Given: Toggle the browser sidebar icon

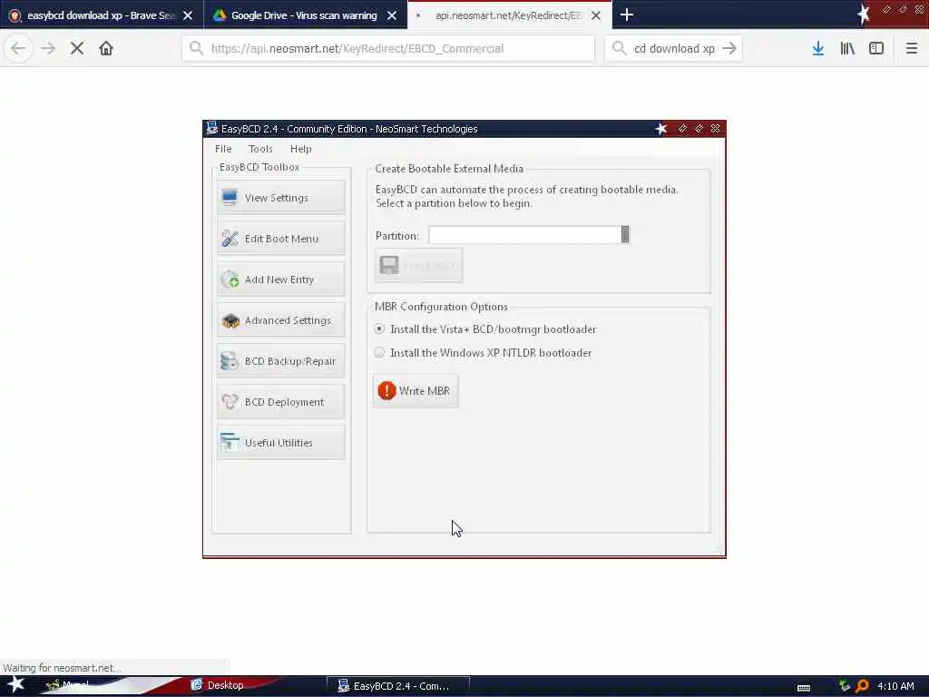Looking at the screenshot, I should click(876, 49).
